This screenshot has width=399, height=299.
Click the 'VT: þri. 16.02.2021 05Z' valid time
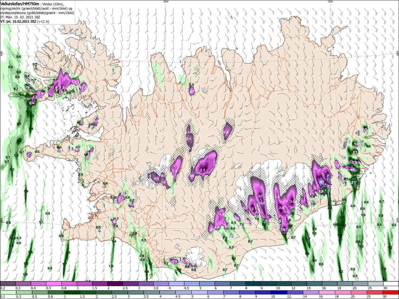pos(19,21)
